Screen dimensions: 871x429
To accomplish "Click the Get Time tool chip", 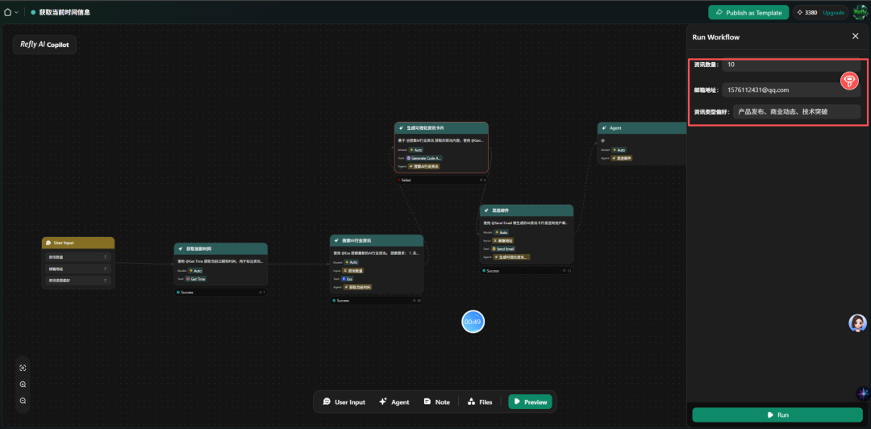I will [196, 279].
